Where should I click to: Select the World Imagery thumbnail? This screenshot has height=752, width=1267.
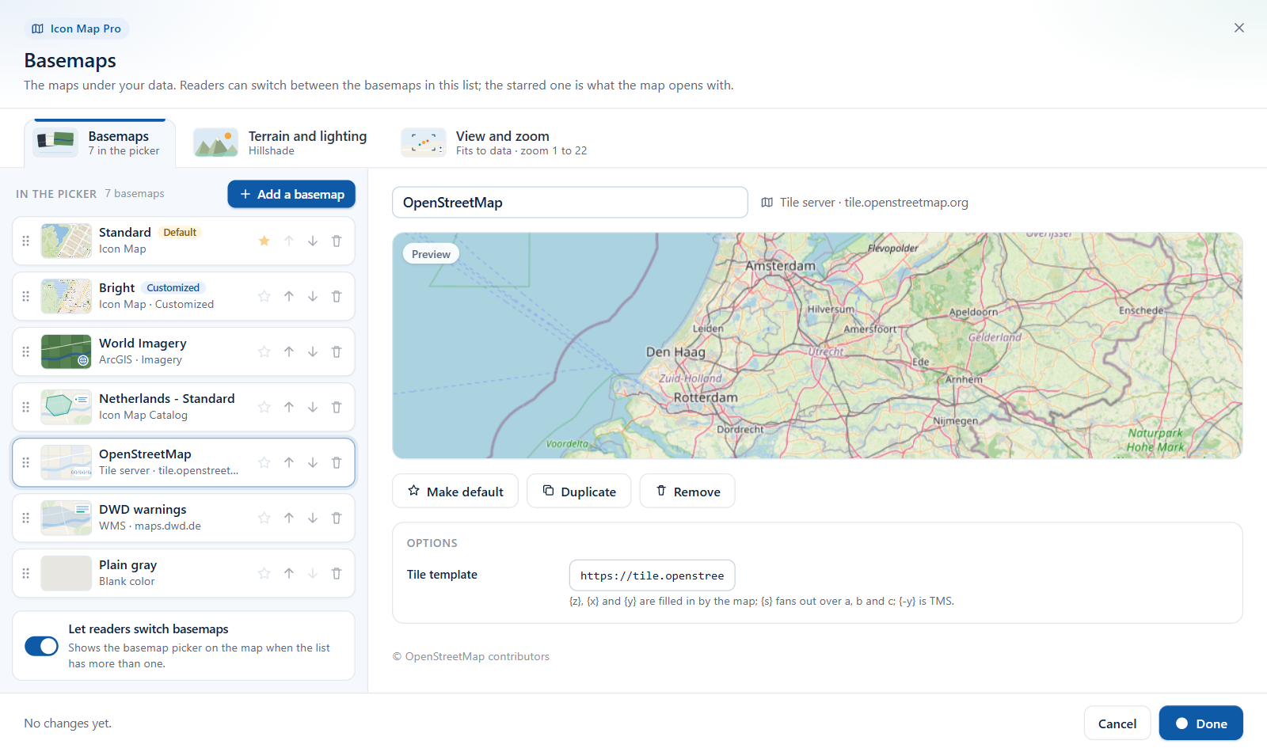tap(67, 351)
